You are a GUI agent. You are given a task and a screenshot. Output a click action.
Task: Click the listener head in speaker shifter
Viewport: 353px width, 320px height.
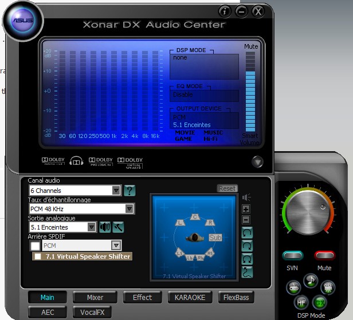(195, 238)
